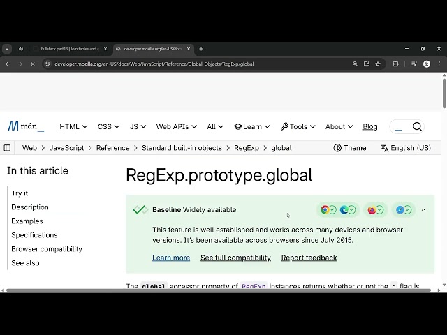Jump to Specifications section
Screen dimensions: 447x335
click(34, 234)
